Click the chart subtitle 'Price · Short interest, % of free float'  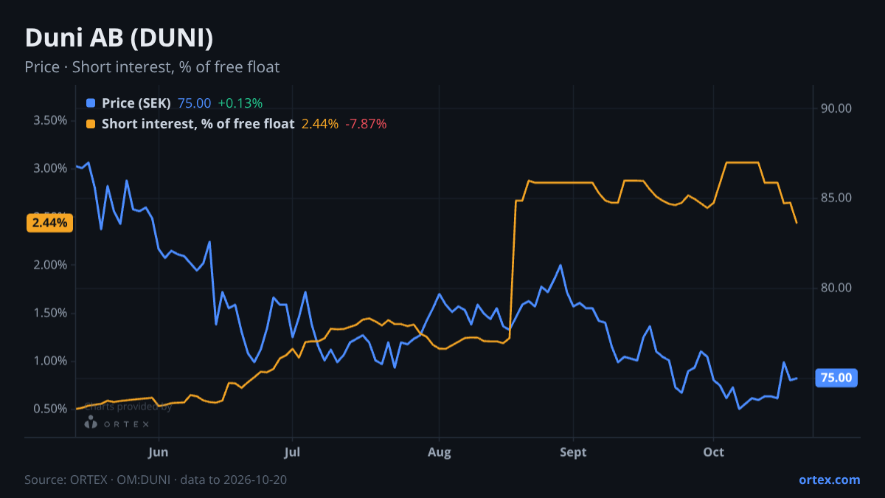click(x=152, y=67)
